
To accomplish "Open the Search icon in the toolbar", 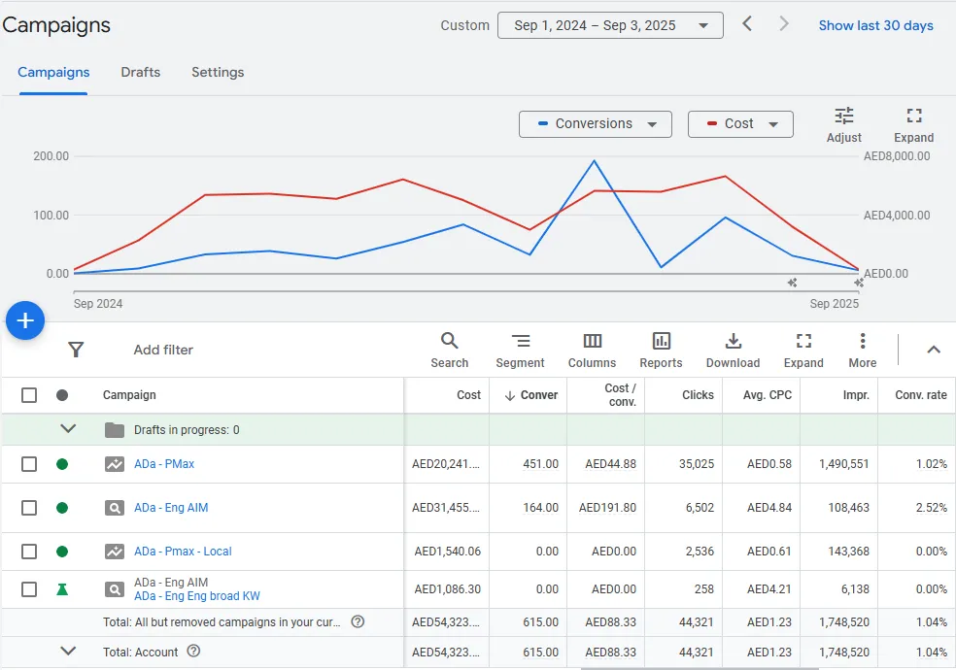I will point(449,350).
